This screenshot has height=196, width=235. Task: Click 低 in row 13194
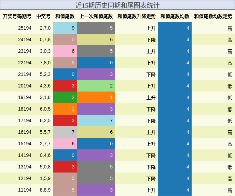(x=230, y=167)
